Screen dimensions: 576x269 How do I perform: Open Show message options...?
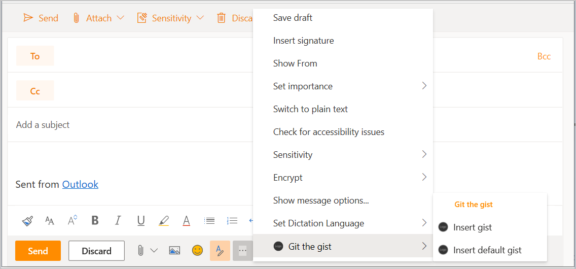pos(343,200)
